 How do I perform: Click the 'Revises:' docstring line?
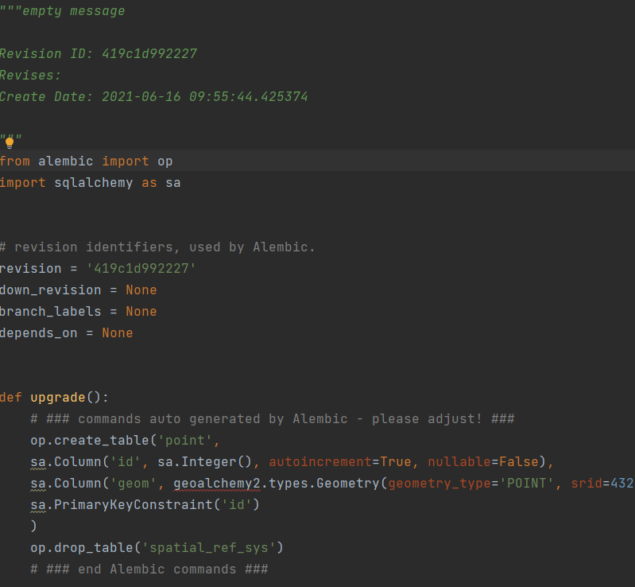[x=30, y=75]
